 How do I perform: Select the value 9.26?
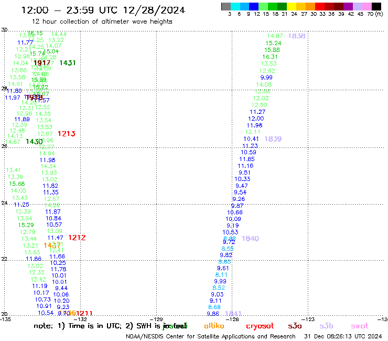coord(239,199)
